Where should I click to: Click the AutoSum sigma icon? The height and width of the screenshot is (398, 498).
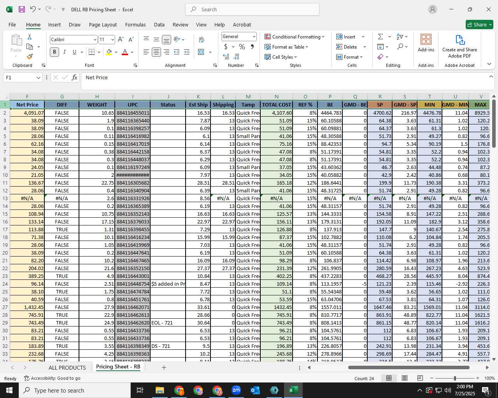pos(381,37)
